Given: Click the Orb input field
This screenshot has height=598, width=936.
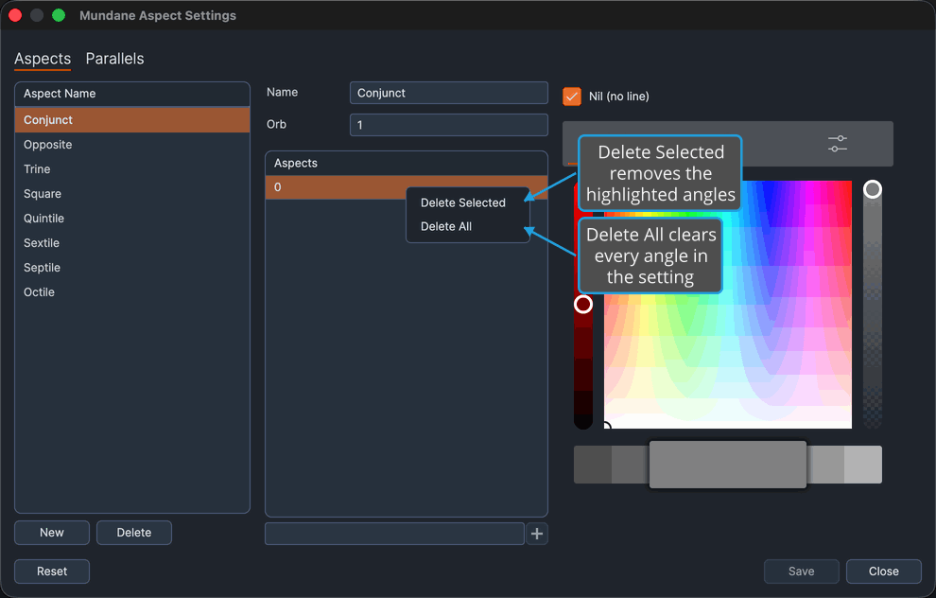Looking at the screenshot, I should pyautogui.click(x=448, y=125).
